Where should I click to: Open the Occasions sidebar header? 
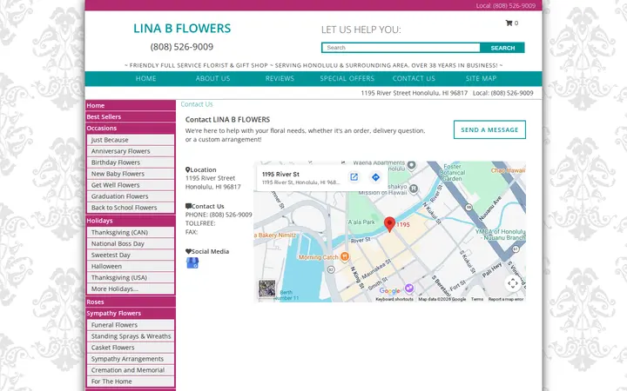pos(131,128)
